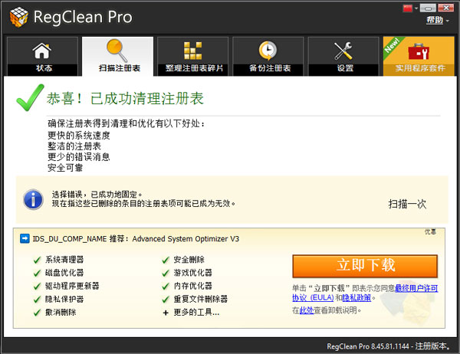
Task: Click the Advanced System Optimizer V3 heading
Action: pos(186,239)
